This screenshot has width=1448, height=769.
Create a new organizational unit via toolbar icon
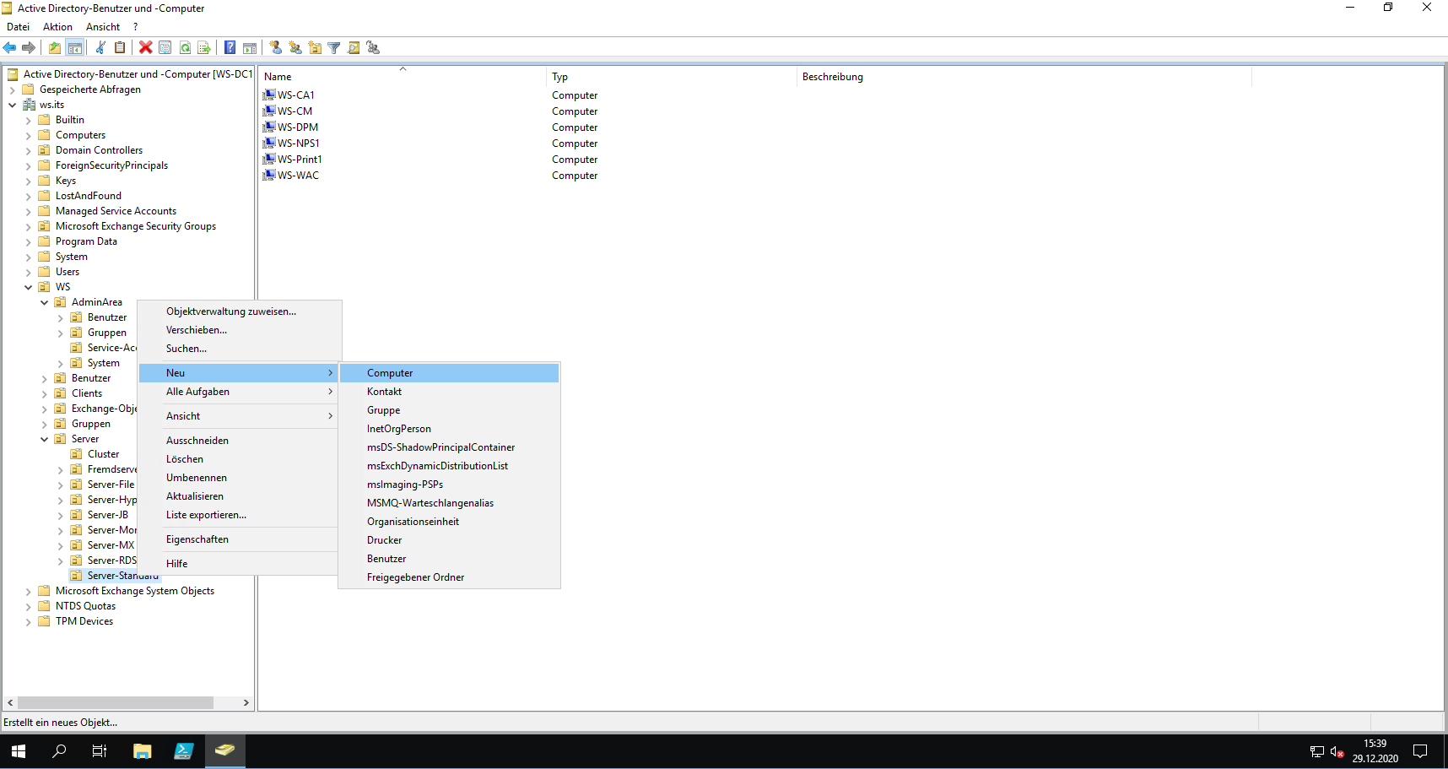(x=315, y=48)
